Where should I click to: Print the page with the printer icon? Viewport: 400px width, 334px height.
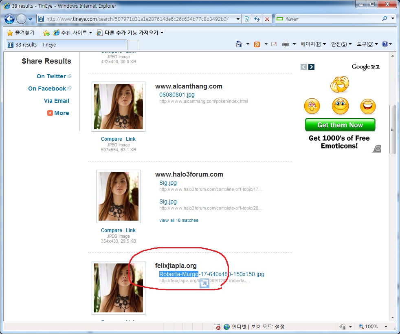tap(286, 44)
